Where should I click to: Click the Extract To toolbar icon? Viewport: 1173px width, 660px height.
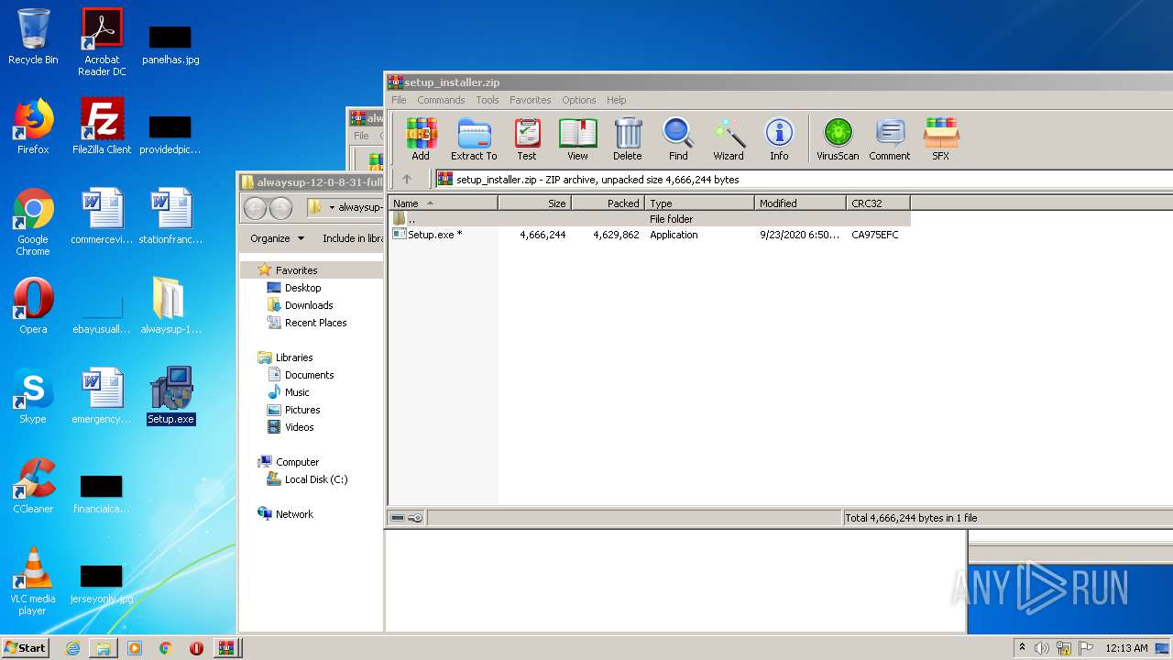pyautogui.click(x=474, y=139)
